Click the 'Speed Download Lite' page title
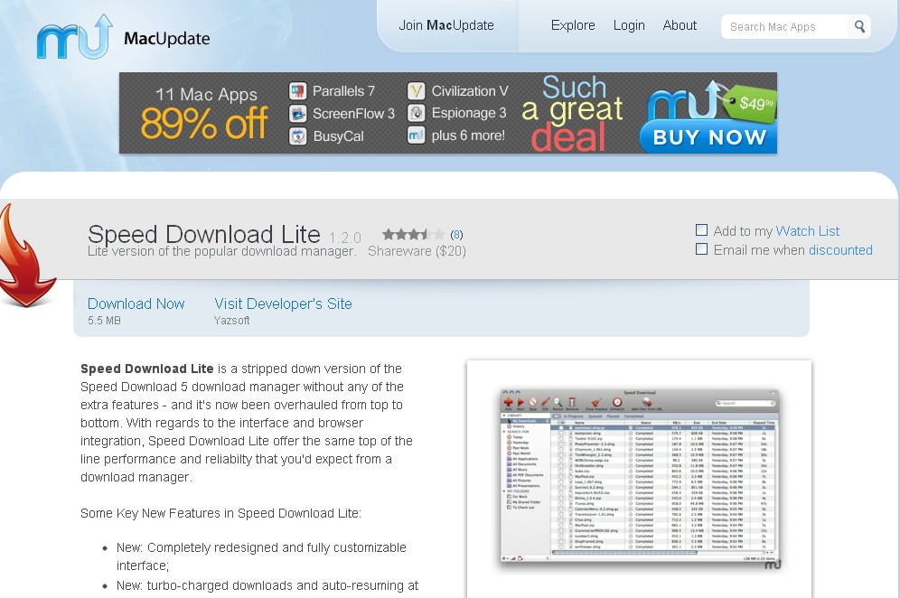The height and width of the screenshot is (598, 900). pyautogui.click(x=203, y=234)
